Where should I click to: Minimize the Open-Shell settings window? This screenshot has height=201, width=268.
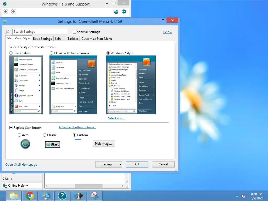pyautogui.click(x=156, y=21)
